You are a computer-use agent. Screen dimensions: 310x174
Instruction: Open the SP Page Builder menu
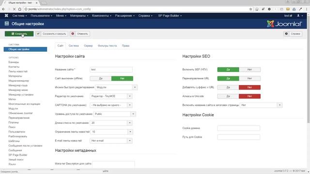[170, 15]
